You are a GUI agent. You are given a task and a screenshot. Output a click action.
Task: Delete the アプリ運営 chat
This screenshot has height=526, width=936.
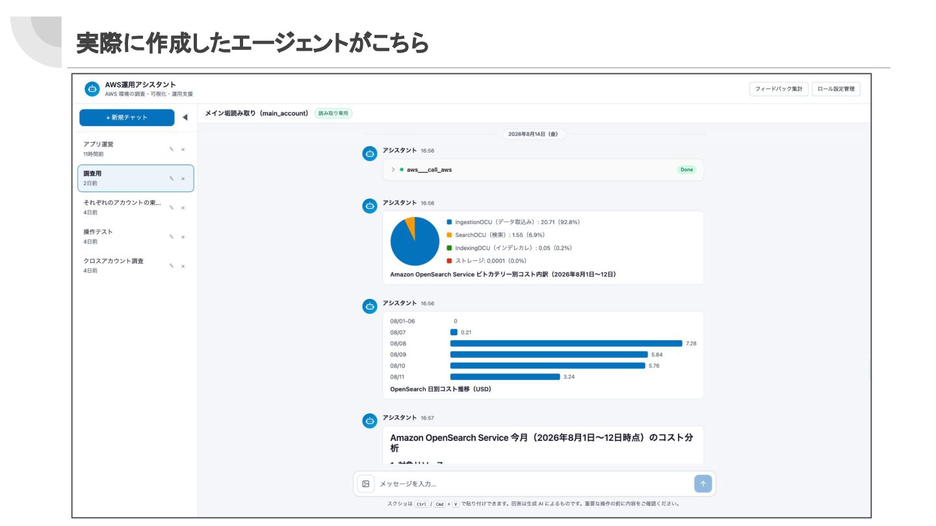tap(183, 149)
